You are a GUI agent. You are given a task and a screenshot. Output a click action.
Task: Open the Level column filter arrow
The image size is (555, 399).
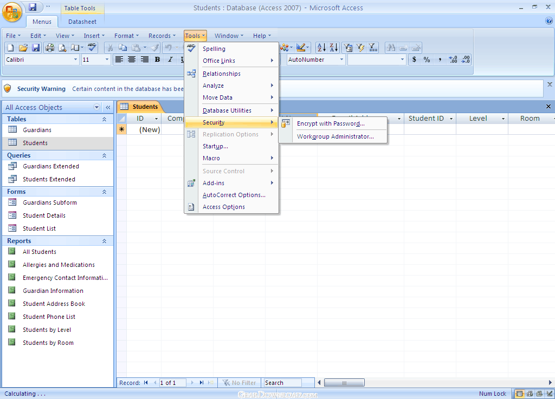click(x=503, y=119)
